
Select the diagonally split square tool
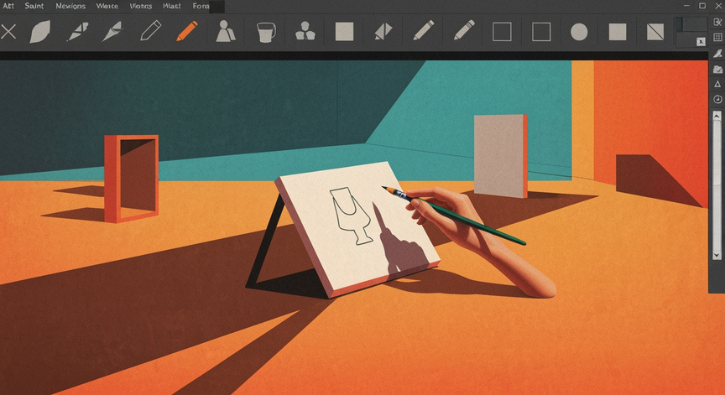[655, 32]
